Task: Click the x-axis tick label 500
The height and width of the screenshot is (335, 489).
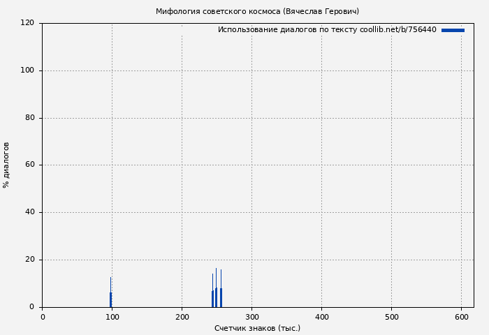Action: 391,317
